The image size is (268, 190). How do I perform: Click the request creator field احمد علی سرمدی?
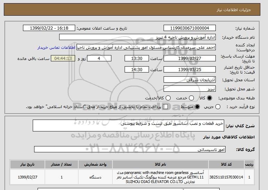click(x=146, y=47)
